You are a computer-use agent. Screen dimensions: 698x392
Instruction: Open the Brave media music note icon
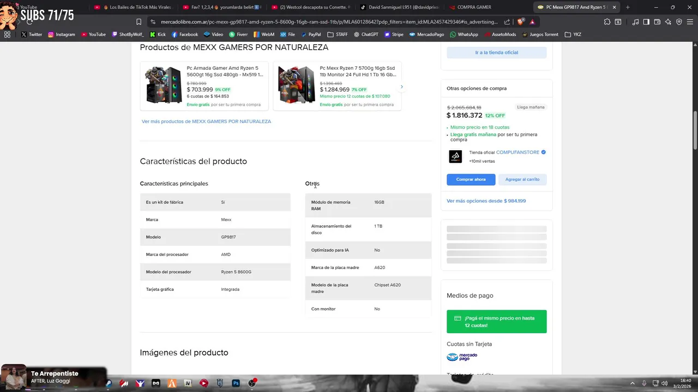click(x=636, y=22)
